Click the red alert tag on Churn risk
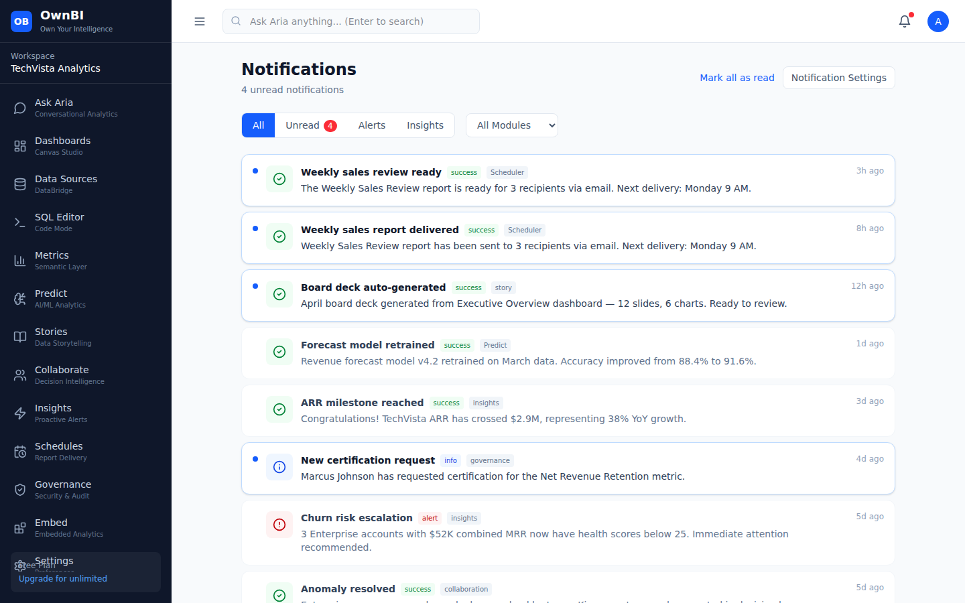The image size is (965, 603). 430,519
